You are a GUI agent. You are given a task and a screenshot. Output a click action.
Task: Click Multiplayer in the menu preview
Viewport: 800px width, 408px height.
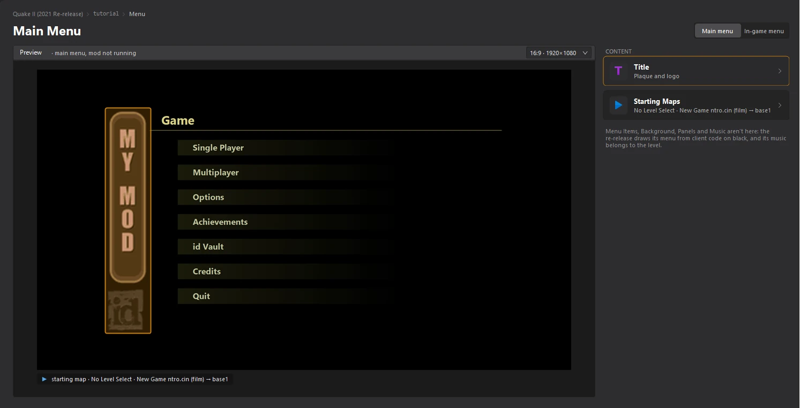[x=216, y=172]
